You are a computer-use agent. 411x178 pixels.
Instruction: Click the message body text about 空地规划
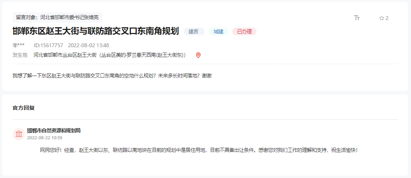[112, 76]
